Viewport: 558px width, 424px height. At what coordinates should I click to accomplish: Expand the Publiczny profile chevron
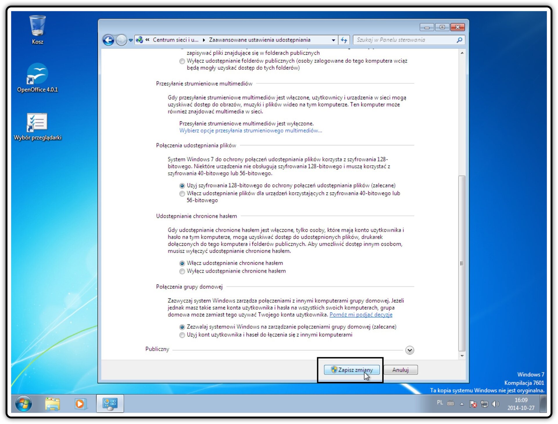[x=409, y=350]
